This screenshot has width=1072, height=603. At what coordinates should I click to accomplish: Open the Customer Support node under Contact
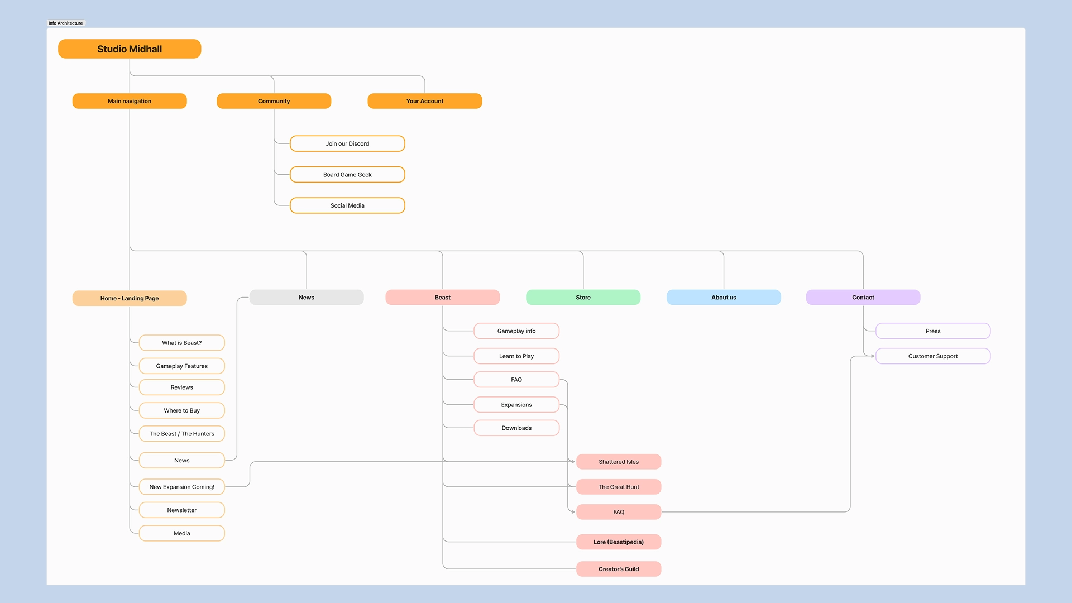click(x=932, y=356)
